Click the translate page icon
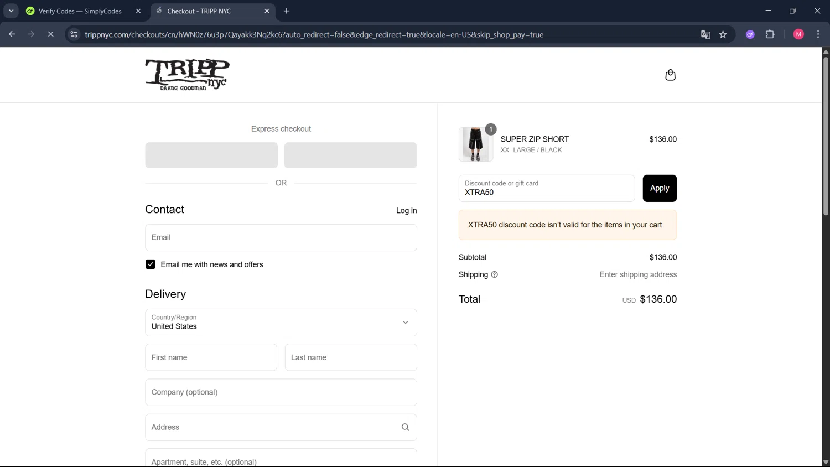Image resolution: width=830 pixels, height=467 pixels. [x=705, y=34]
